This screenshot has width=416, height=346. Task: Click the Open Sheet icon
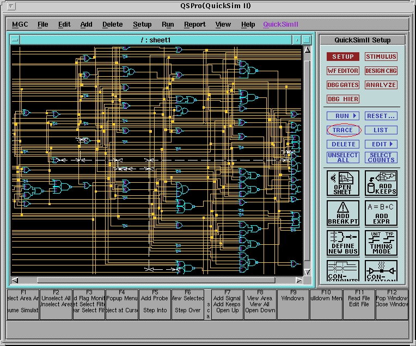click(x=343, y=183)
